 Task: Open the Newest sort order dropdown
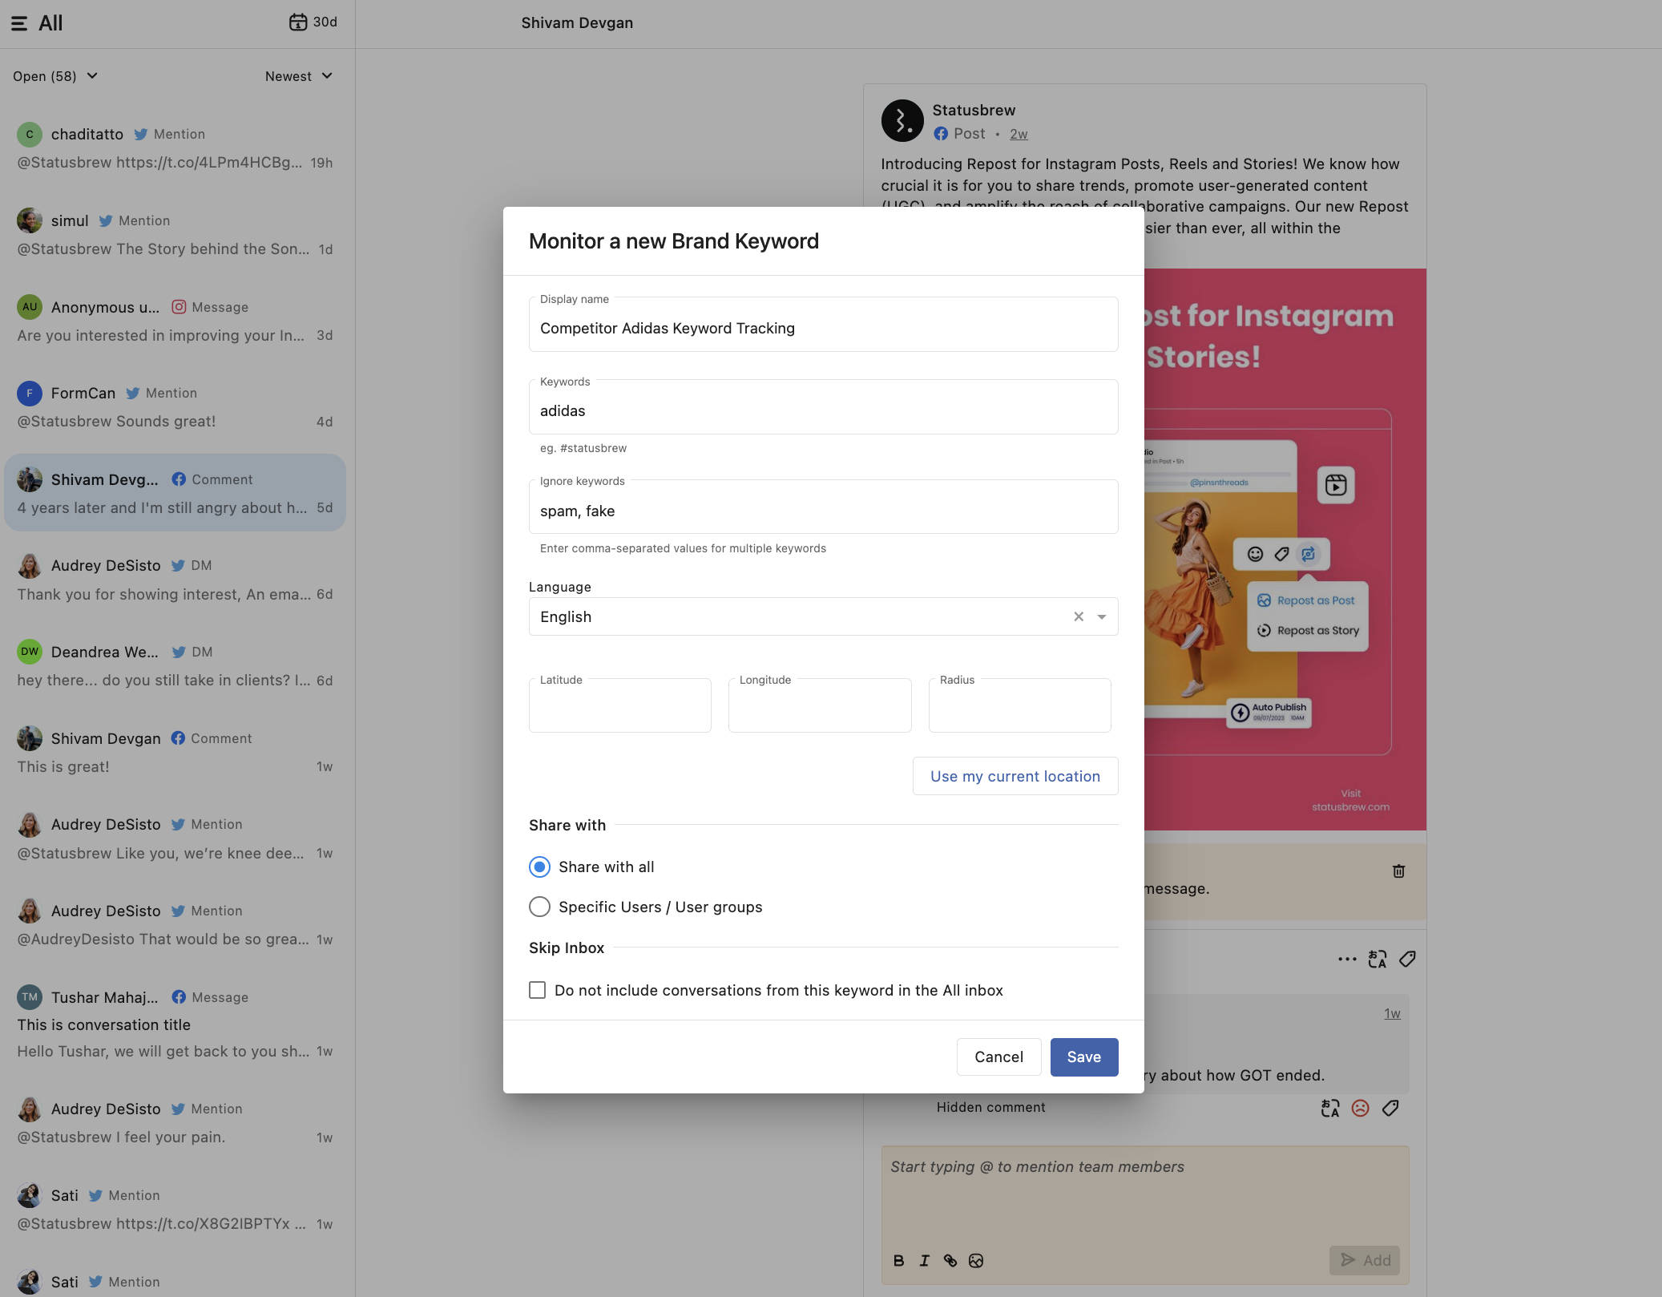click(x=298, y=76)
